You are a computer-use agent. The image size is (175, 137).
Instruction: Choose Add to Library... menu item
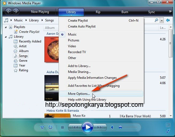101,66
